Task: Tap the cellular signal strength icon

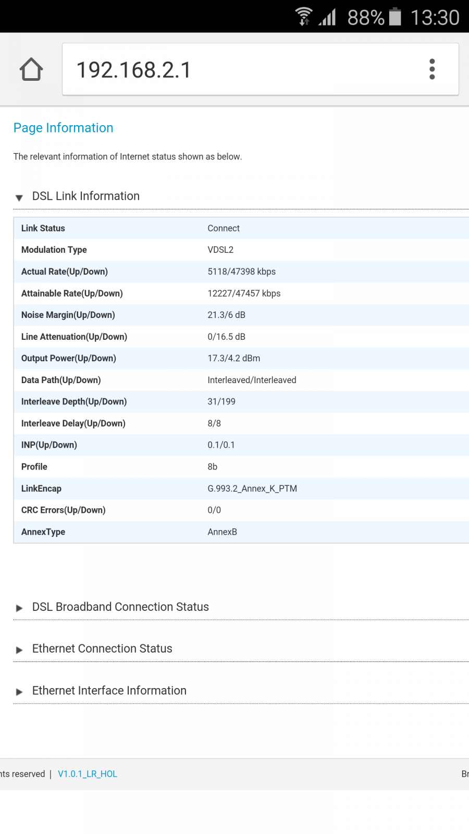Action: (328, 17)
